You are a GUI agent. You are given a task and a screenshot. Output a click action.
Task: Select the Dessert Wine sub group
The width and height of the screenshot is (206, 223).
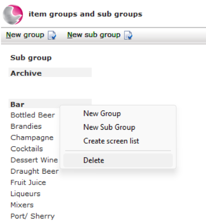pyautogui.click(x=34, y=160)
